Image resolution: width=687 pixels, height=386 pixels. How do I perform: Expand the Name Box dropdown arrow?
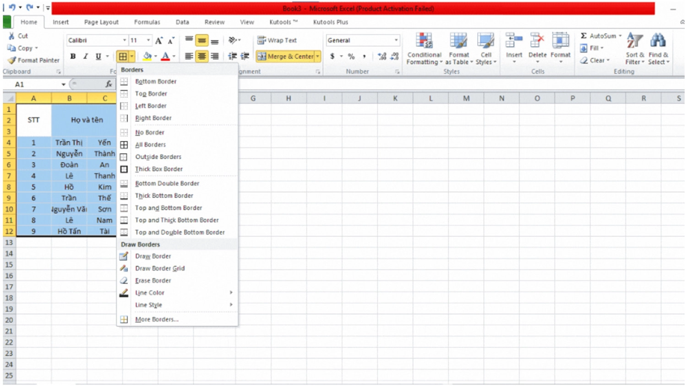(63, 84)
